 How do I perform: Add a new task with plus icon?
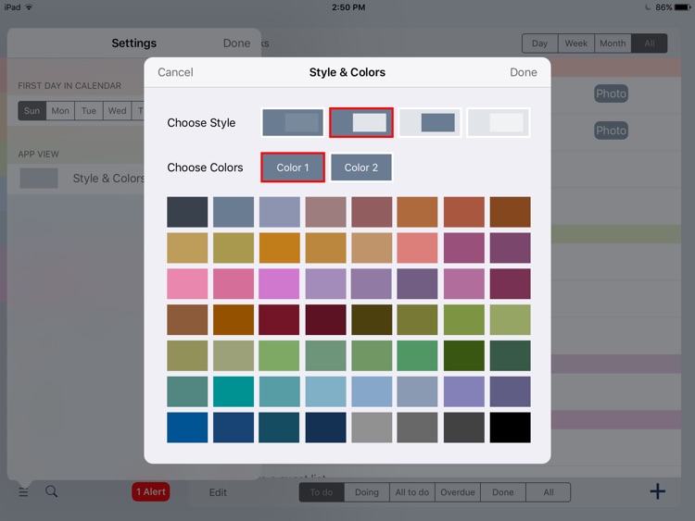coord(657,491)
